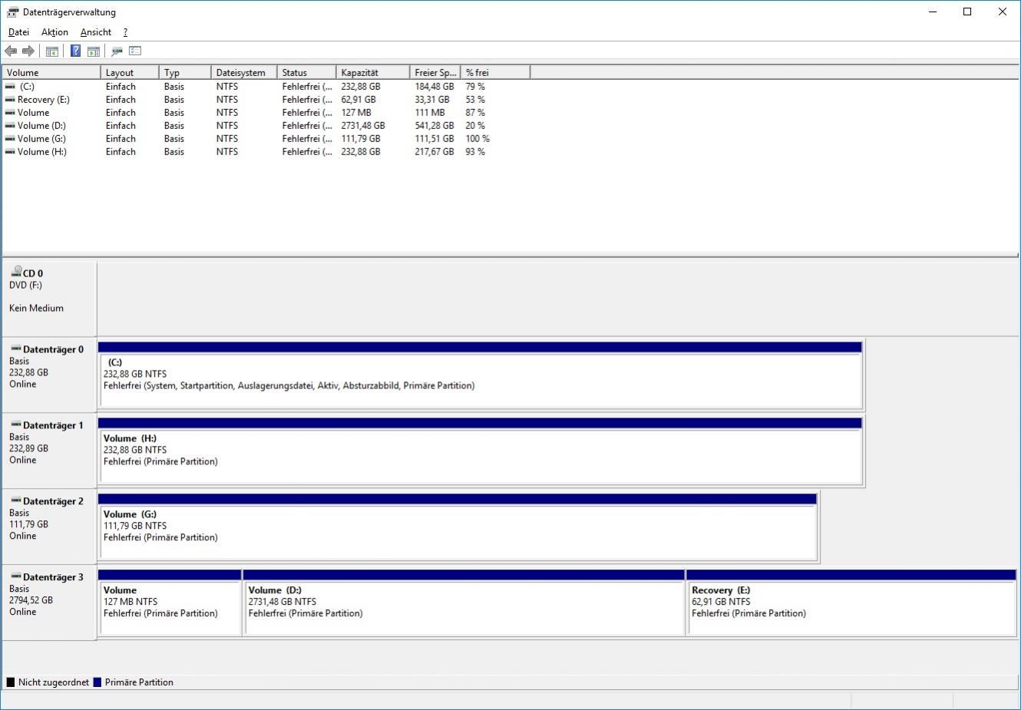The image size is (1021, 710).
Task: Click the connect/rescan disk toolbar icon
Action: click(117, 51)
